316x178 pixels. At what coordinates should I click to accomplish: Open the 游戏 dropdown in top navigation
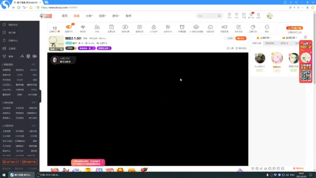tap(116, 16)
